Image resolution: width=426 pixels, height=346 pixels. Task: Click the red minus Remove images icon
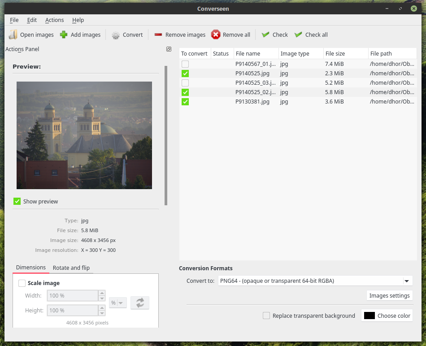(x=158, y=35)
